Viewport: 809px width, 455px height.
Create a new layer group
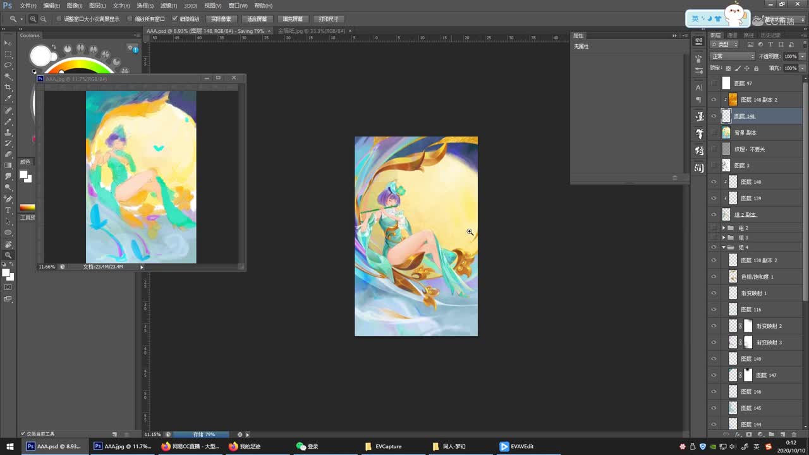772,435
